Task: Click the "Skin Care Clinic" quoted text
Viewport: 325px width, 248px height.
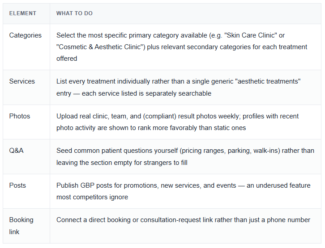Action: click(x=251, y=35)
